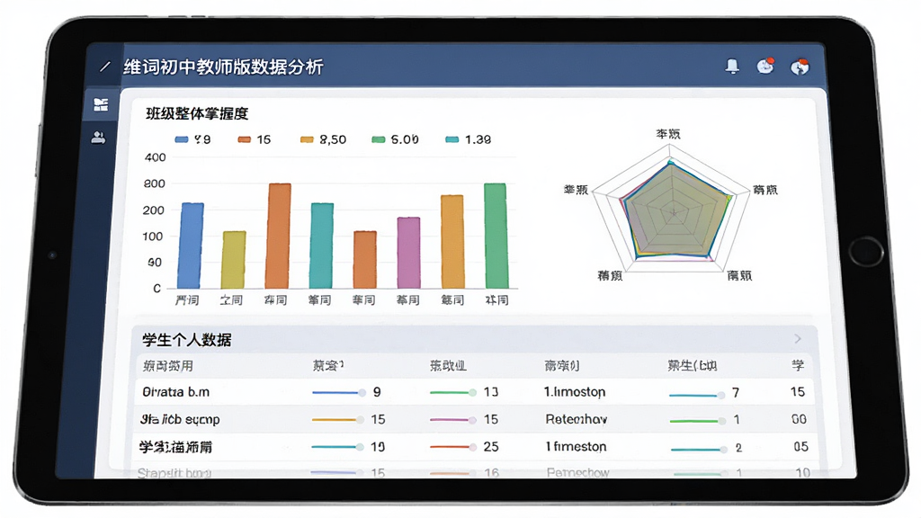
Task: Adjust the faded slider valued 16 in bottom row
Action: 453,473
